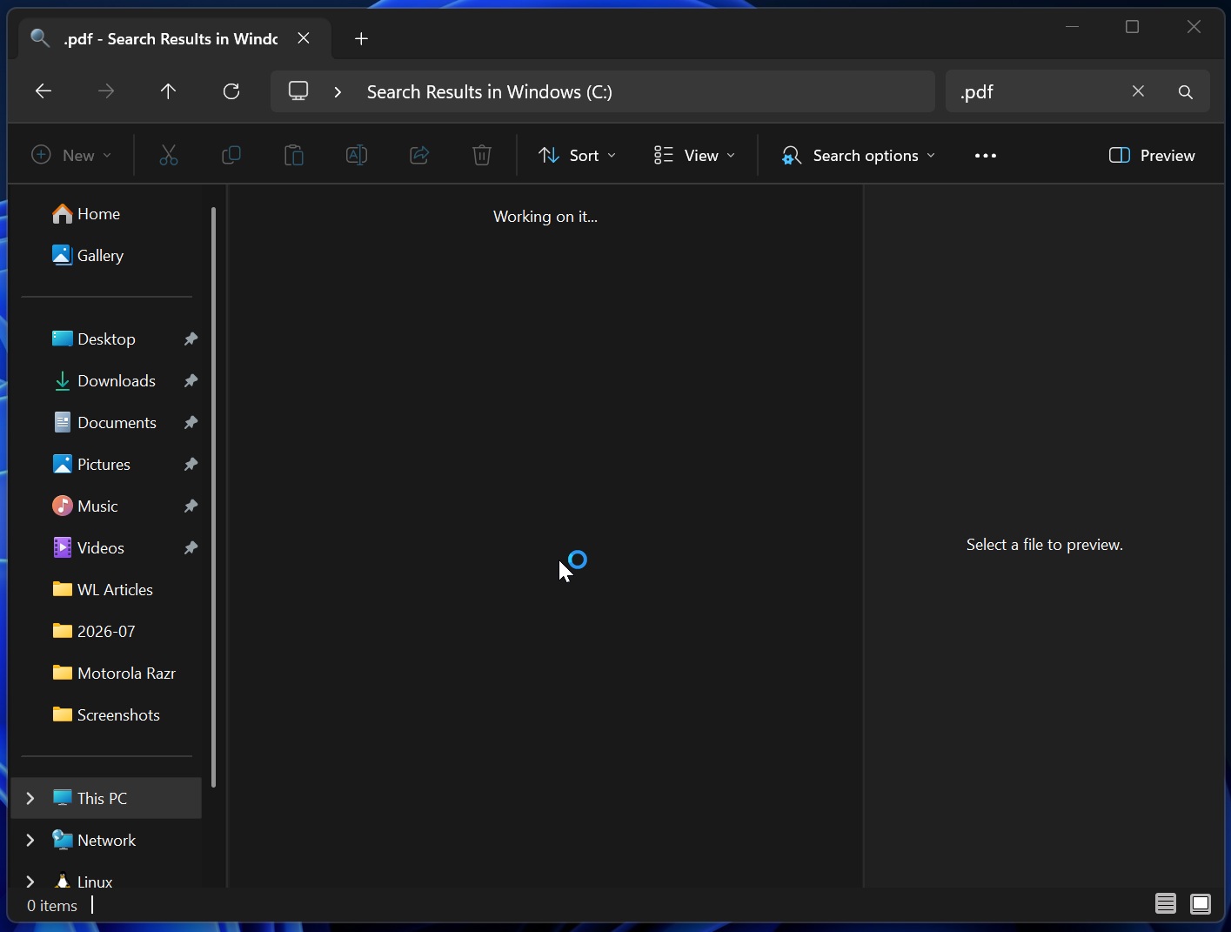The image size is (1231, 932).
Task: Click the Share icon in toolbar
Action: [419, 156]
